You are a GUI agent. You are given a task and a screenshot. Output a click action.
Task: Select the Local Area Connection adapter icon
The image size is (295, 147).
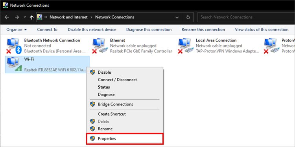coord(186,46)
